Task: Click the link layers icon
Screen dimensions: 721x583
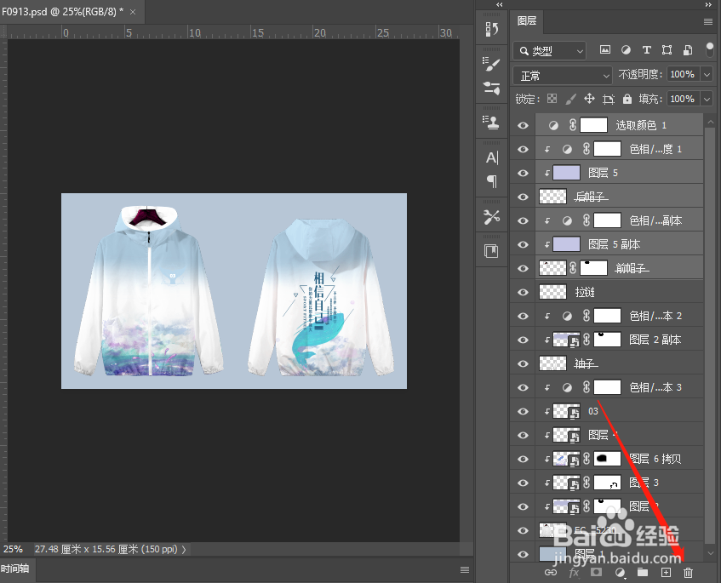Action: click(x=551, y=573)
